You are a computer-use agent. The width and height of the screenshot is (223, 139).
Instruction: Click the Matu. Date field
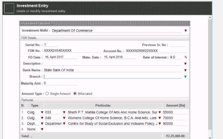(119, 57)
